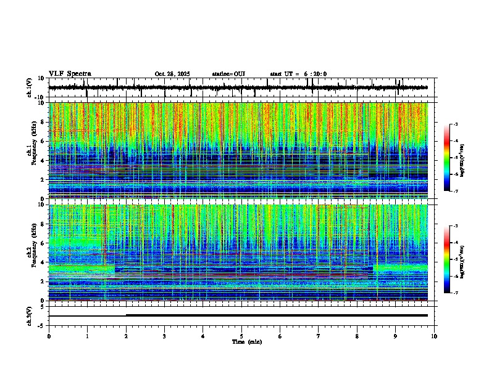The width and height of the screenshot is (489, 377).
Task: Click the "8" kHz tick of ch.1 spectrogram
Action: tap(43, 122)
